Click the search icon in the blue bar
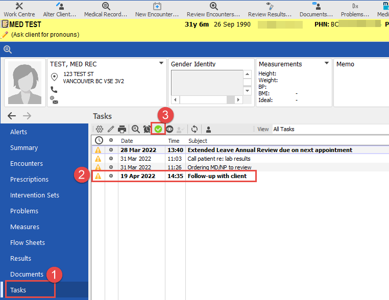Screen dimensions: 389x300 pyautogui.click(x=8, y=49)
